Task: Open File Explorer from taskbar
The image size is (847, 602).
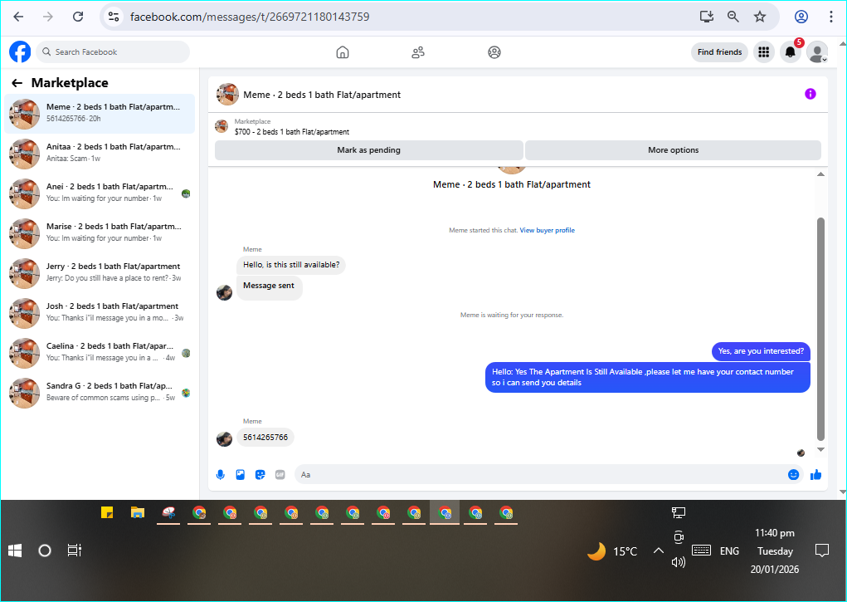Action: point(138,512)
